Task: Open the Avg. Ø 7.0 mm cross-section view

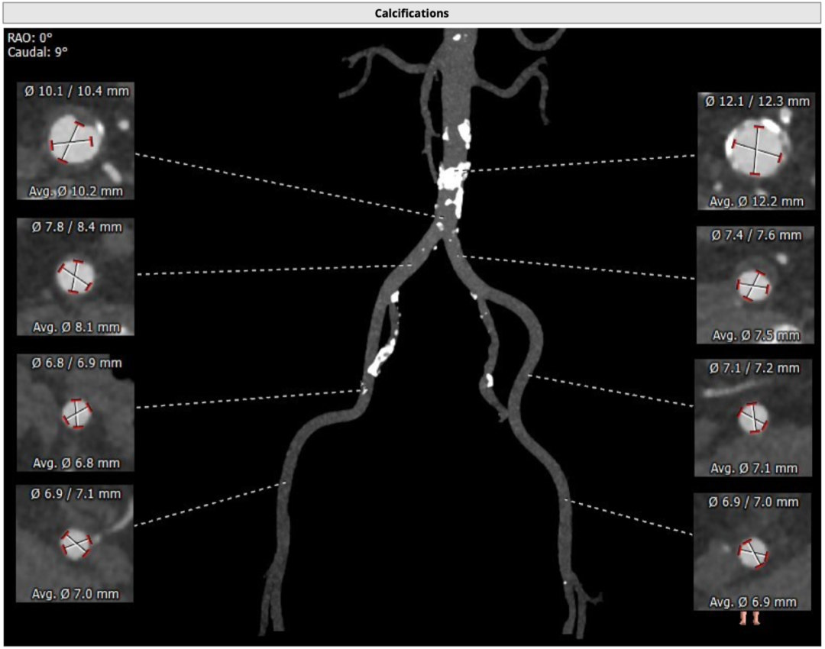Action: (75, 543)
